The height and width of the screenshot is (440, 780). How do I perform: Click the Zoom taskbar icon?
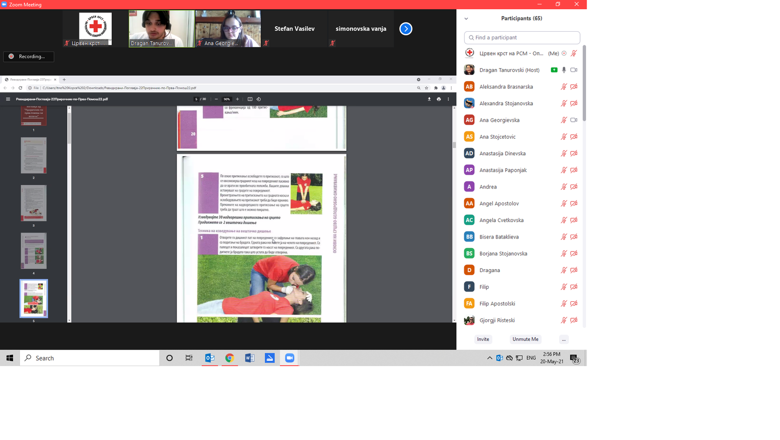[290, 358]
